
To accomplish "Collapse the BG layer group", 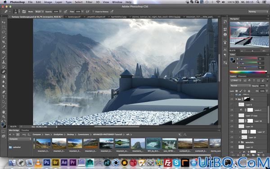I will tap(236, 99).
